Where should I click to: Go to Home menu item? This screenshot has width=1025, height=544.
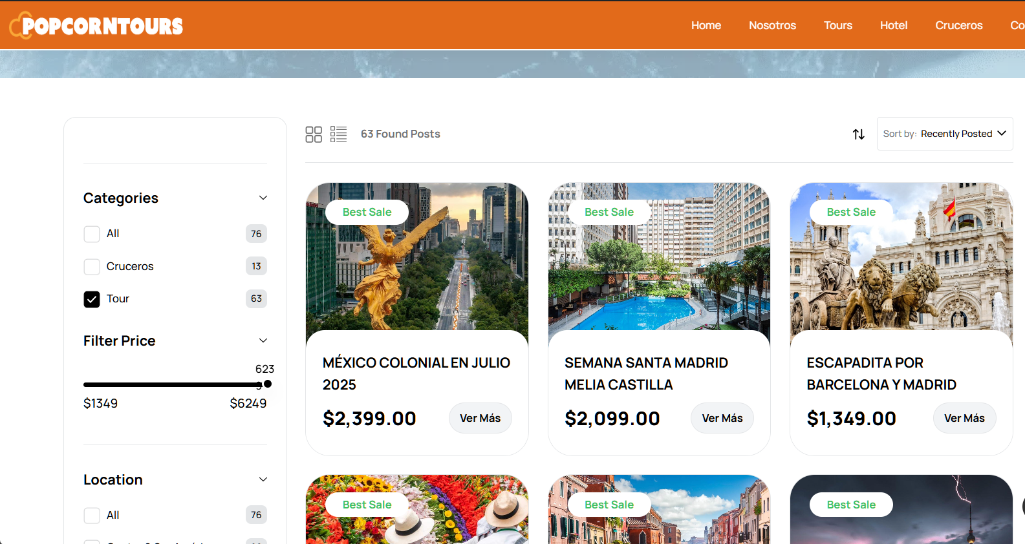(x=706, y=25)
